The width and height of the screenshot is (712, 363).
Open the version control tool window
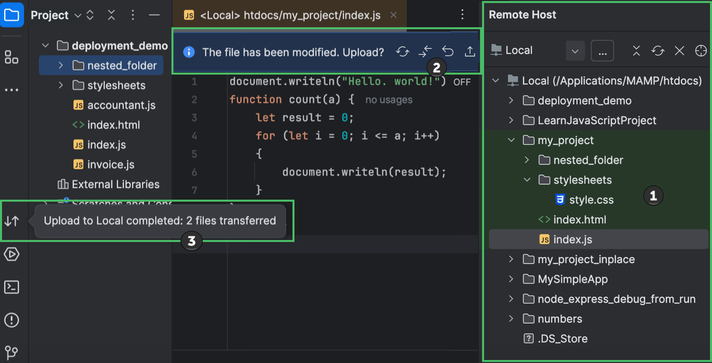pos(11,352)
